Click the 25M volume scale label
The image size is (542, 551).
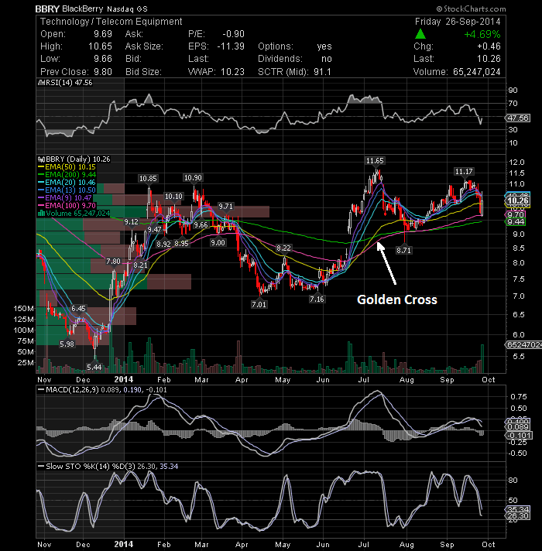tap(26, 362)
